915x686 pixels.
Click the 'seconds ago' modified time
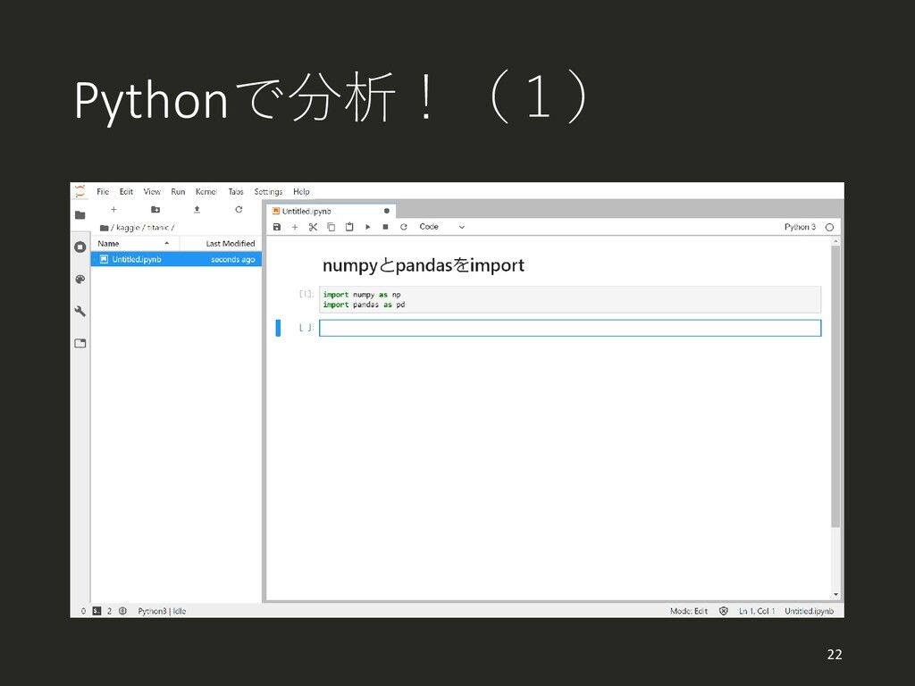233,259
